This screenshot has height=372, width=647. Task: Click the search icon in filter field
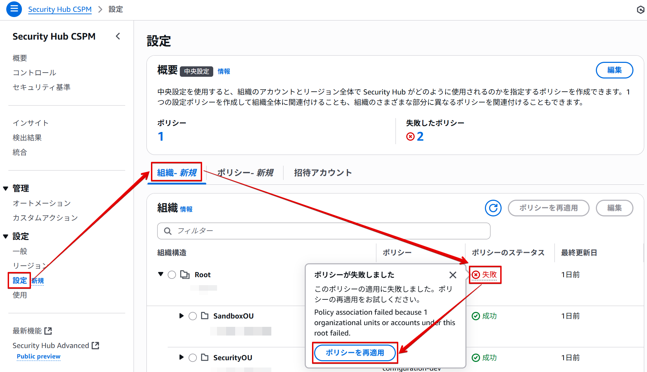pyautogui.click(x=168, y=231)
